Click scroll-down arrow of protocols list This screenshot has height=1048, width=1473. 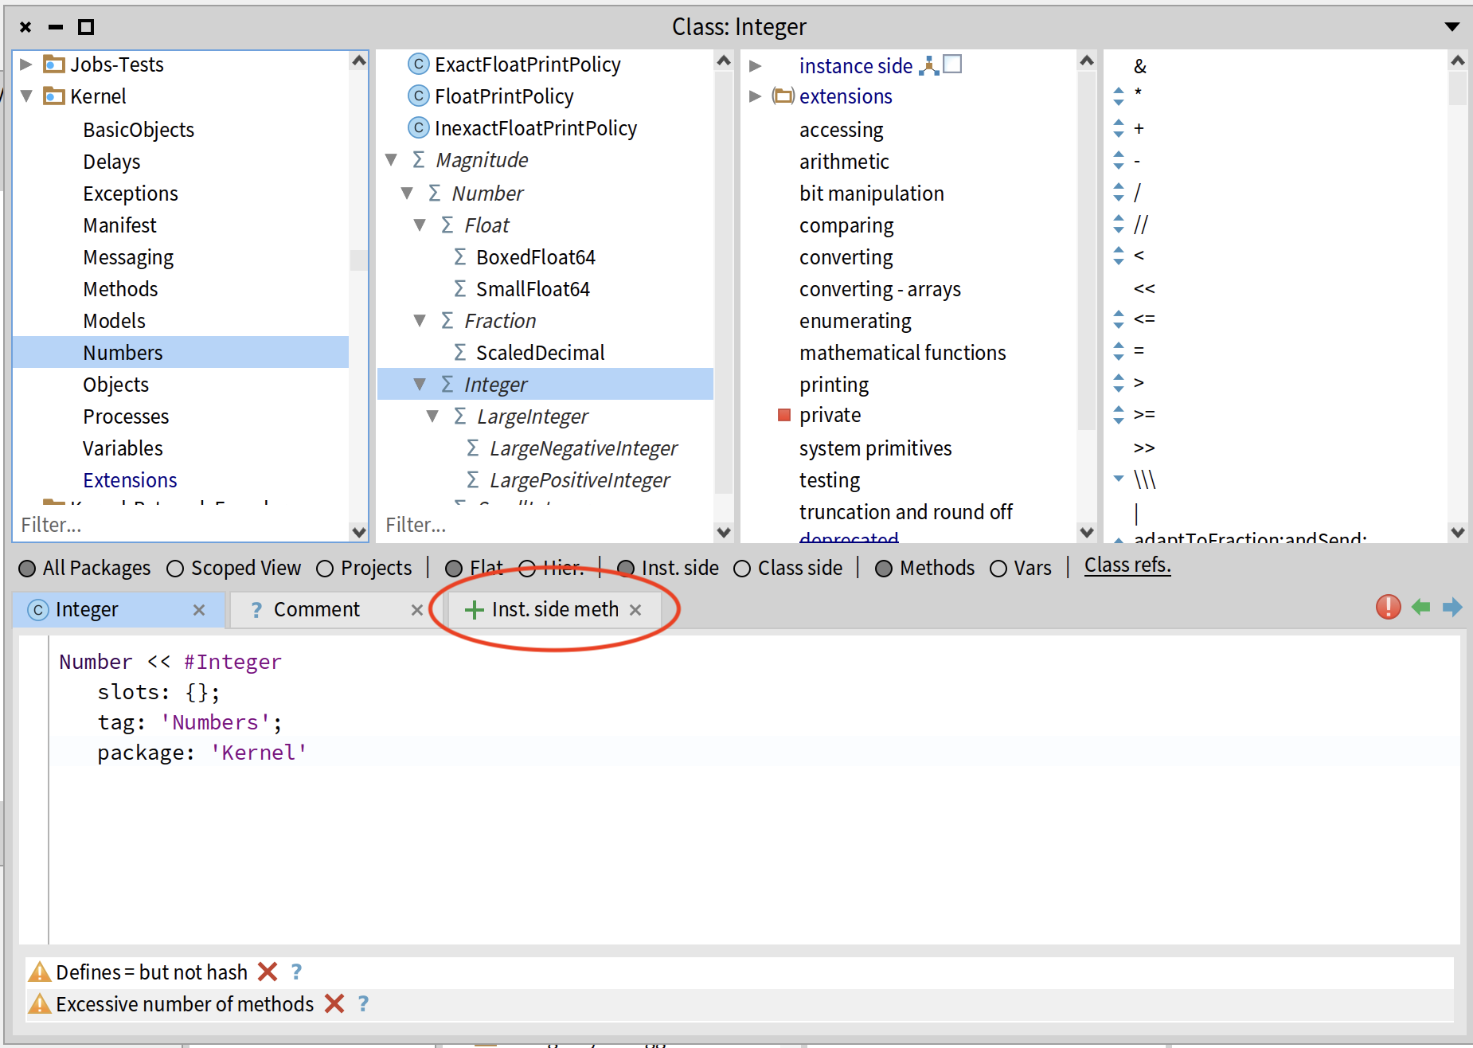click(x=1087, y=532)
